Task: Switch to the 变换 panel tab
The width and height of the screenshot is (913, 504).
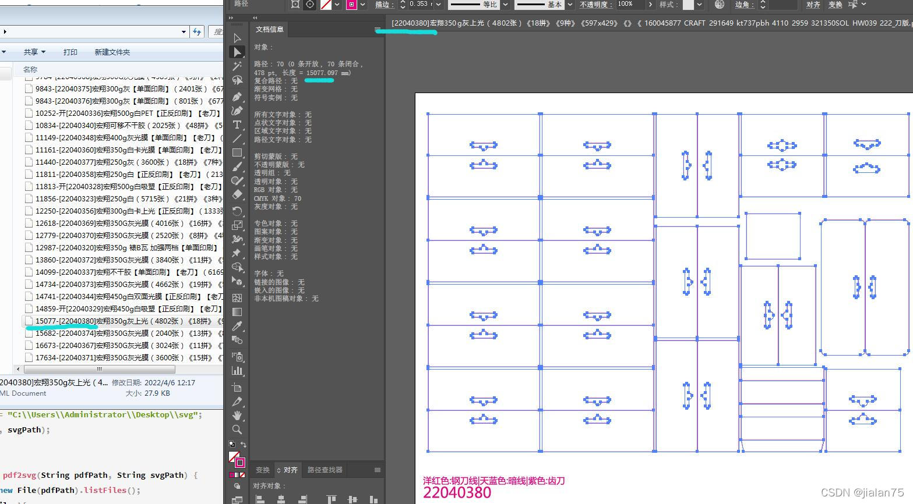Action: 263,470
